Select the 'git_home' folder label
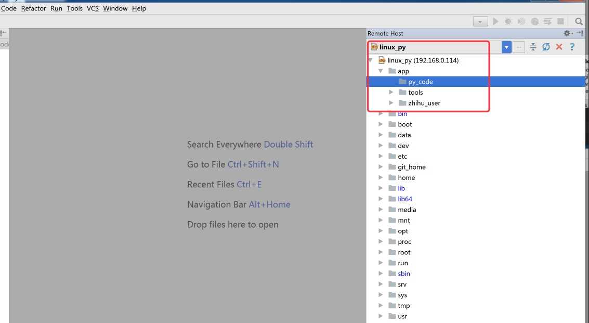The image size is (589, 323). 412,166
